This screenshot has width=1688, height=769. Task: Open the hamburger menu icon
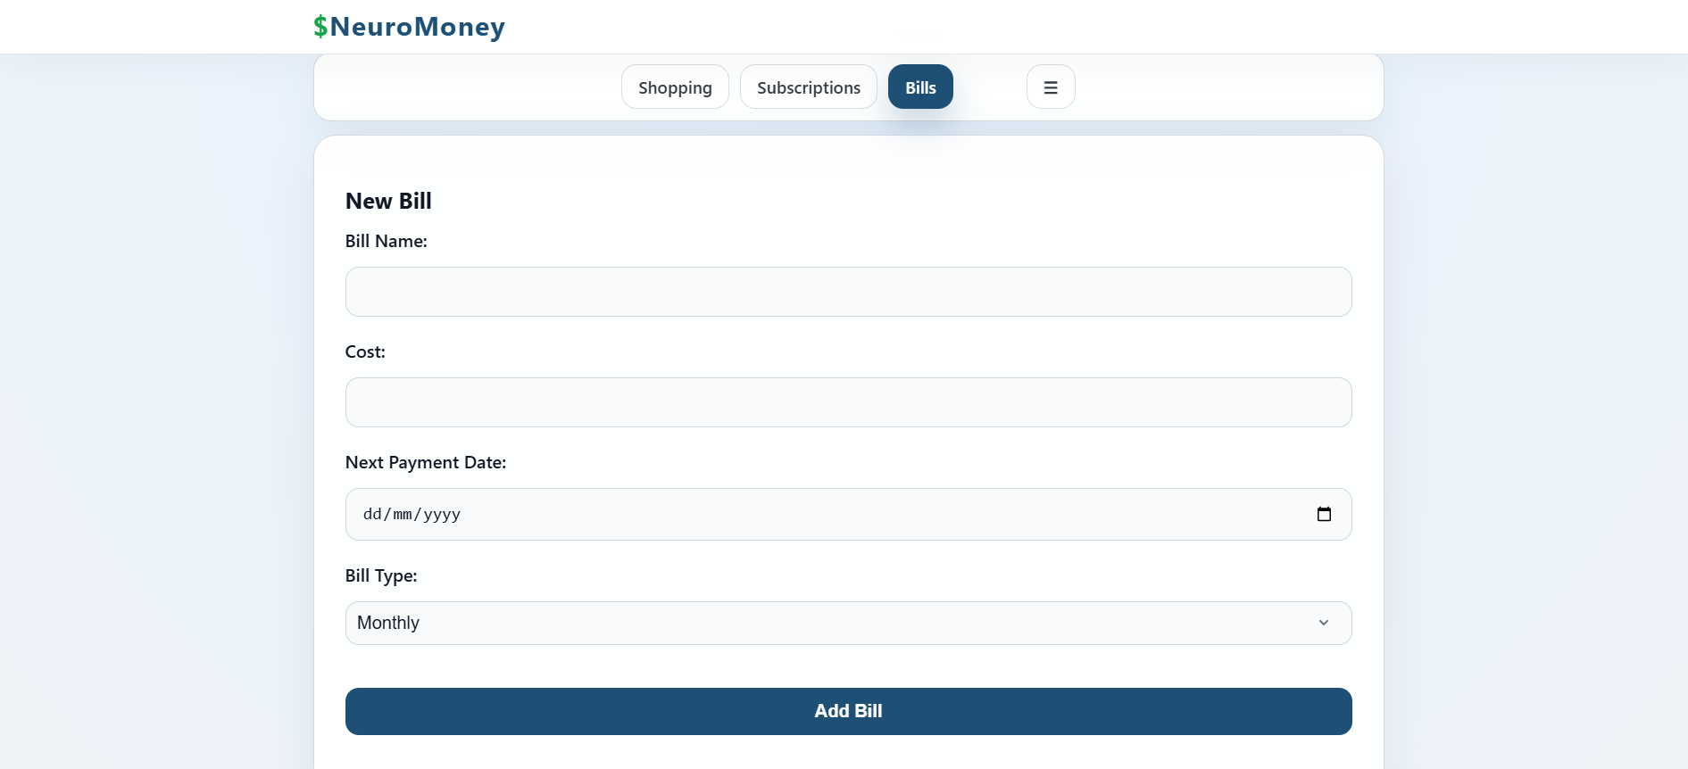(1051, 87)
